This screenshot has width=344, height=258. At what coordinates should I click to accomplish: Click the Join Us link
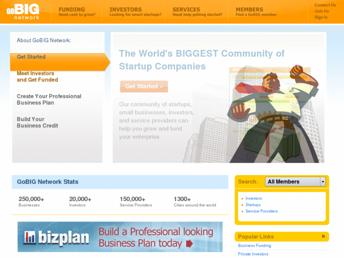click(x=322, y=11)
